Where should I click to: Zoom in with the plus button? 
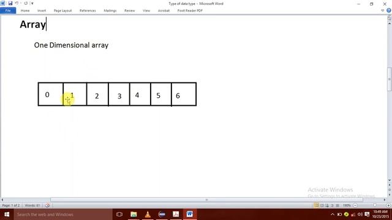(x=388, y=205)
